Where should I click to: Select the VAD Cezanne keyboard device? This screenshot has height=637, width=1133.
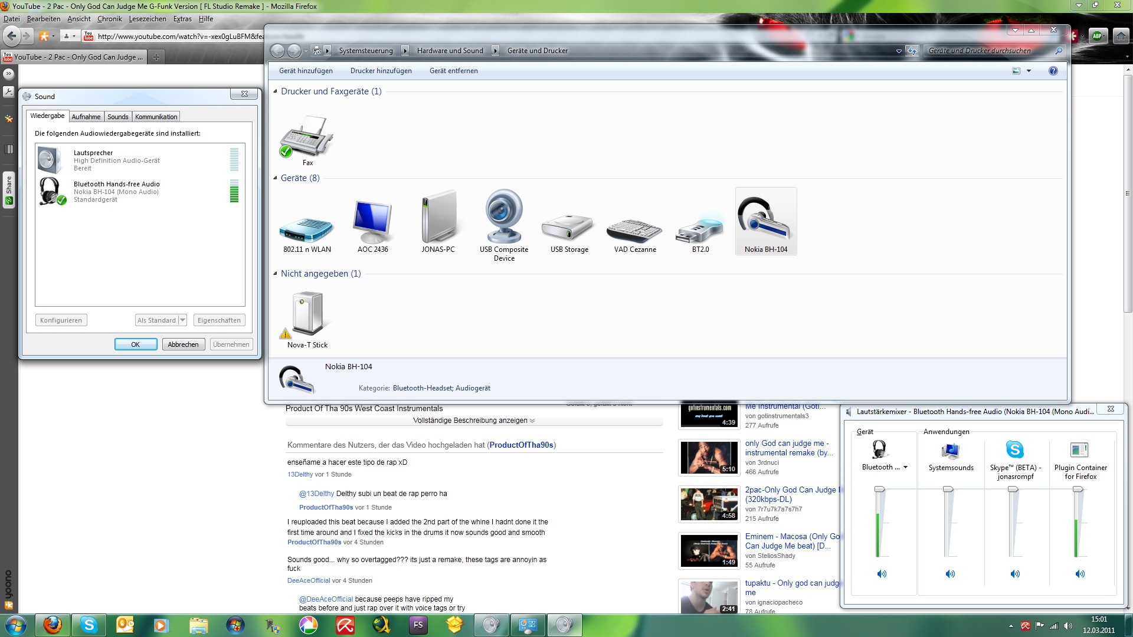click(634, 231)
